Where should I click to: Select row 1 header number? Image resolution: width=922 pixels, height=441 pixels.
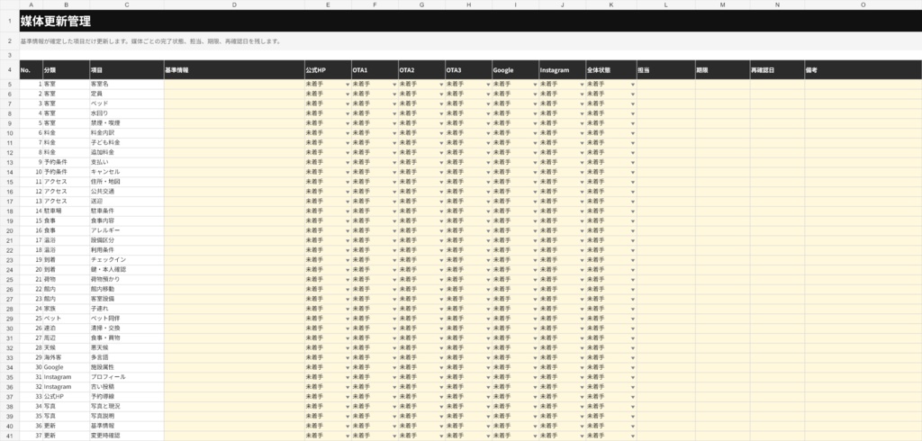pyautogui.click(x=9, y=21)
